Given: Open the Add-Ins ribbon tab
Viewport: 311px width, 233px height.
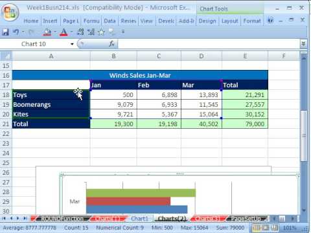Looking at the screenshot, I should click(x=187, y=21).
